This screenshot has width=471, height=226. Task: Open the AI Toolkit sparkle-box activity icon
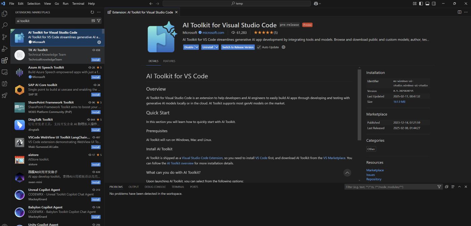tap(5, 84)
